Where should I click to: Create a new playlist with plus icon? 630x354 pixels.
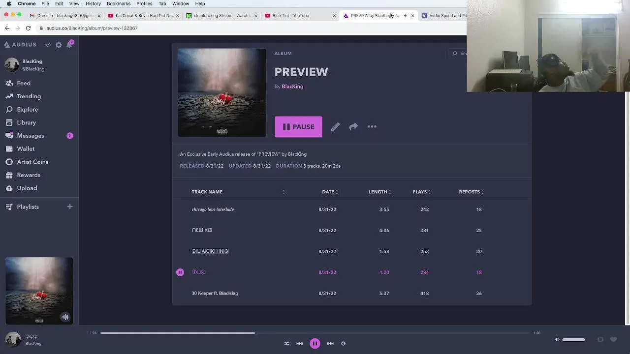click(69, 206)
